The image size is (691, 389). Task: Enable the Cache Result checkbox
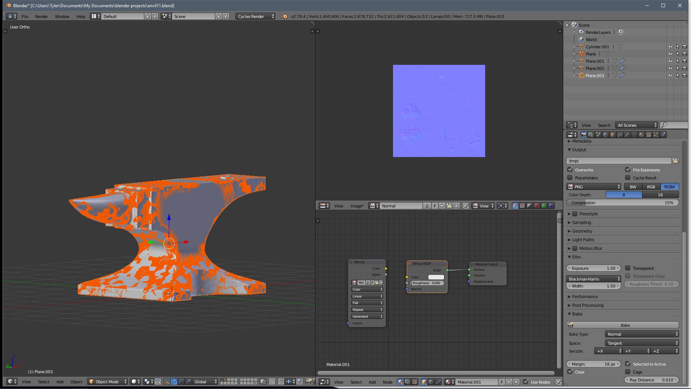point(628,178)
